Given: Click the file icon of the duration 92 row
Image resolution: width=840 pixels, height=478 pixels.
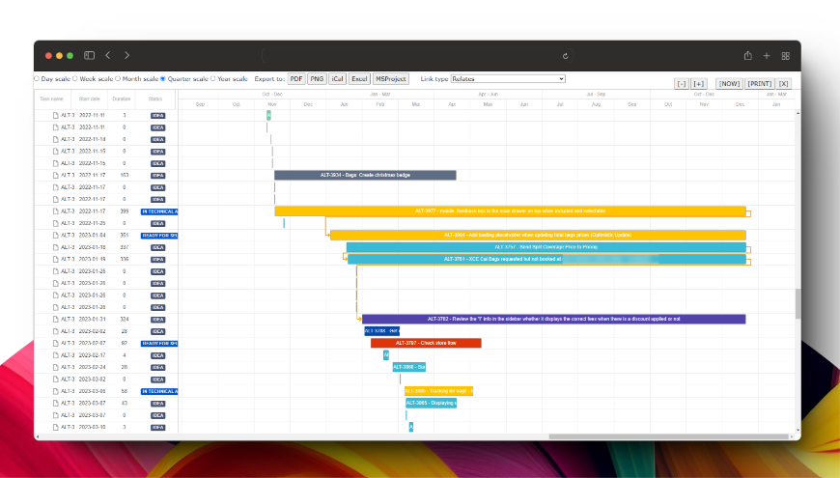Looking at the screenshot, I should [x=55, y=343].
